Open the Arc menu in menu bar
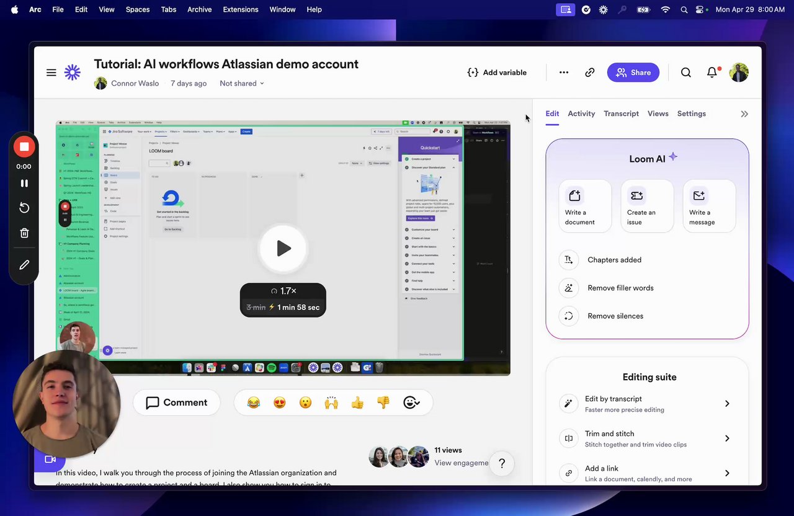The width and height of the screenshot is (794, 516). 35,9
